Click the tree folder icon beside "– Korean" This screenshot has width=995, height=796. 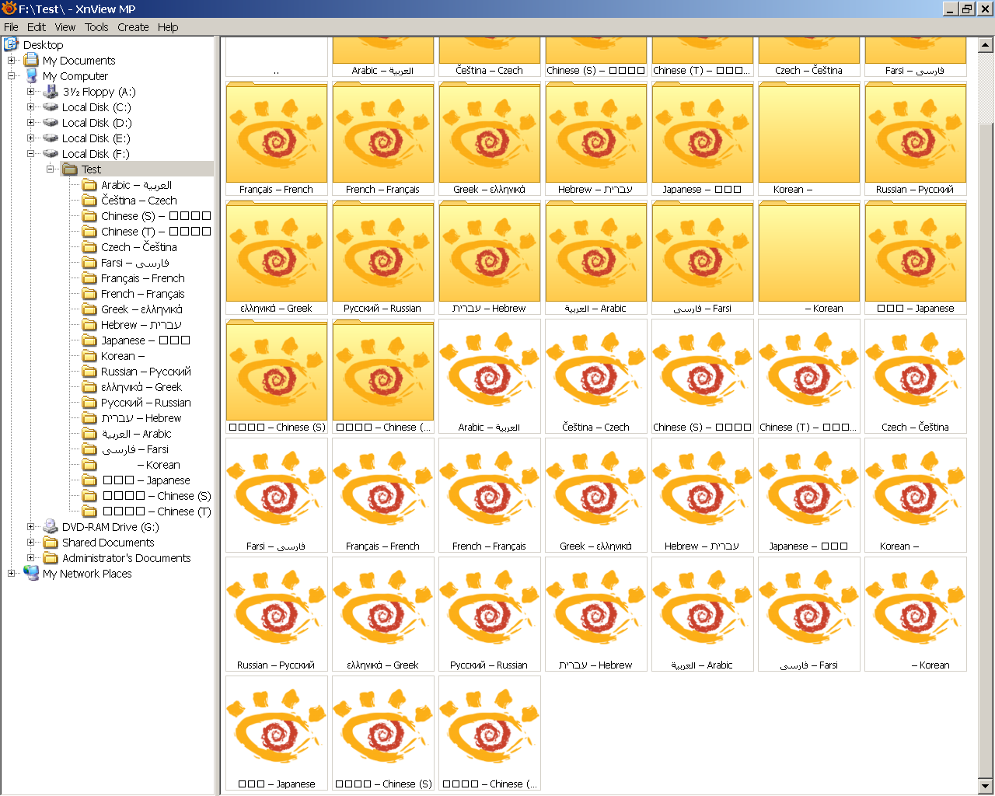[x=89, y=464]
